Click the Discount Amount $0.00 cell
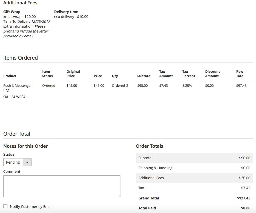 point(209,86)
